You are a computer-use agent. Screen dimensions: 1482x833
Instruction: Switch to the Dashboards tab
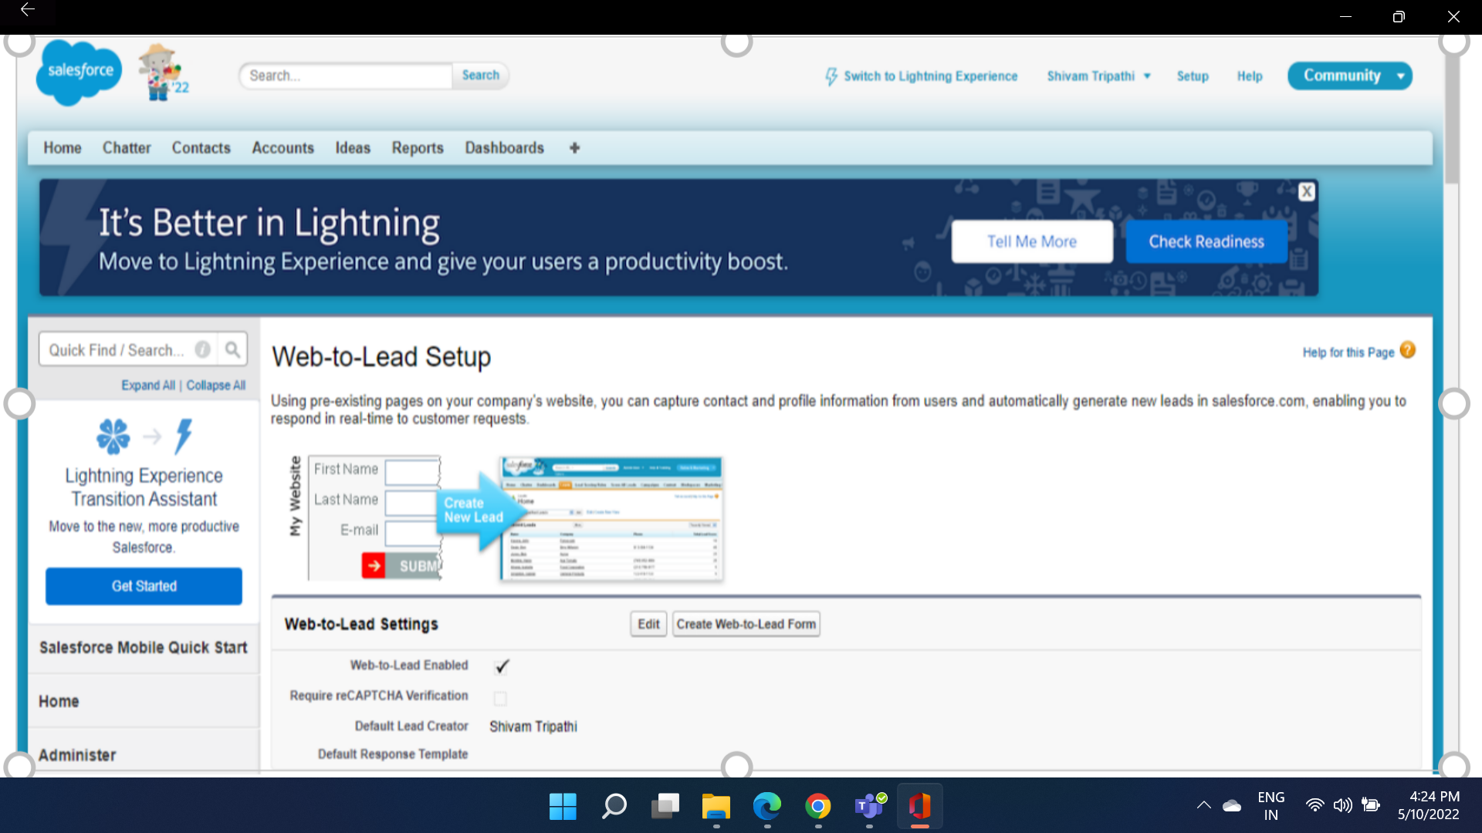coord(504,148)
